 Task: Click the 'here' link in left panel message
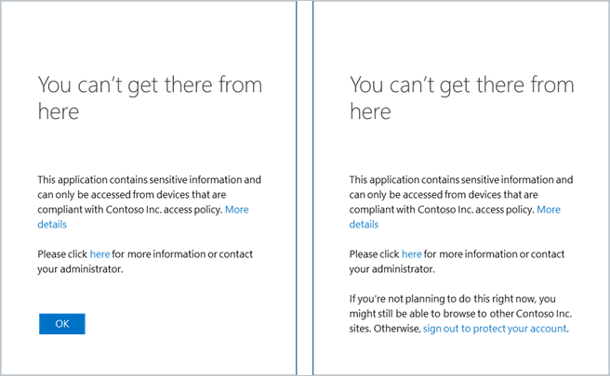[x=99, y=254]
